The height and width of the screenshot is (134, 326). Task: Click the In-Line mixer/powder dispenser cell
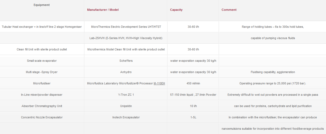point(42,95)
